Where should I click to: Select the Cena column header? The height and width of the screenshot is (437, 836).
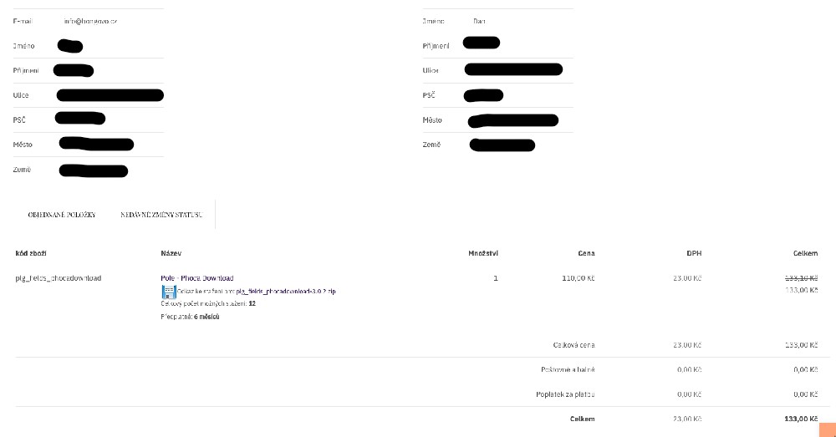click(586, 252)
